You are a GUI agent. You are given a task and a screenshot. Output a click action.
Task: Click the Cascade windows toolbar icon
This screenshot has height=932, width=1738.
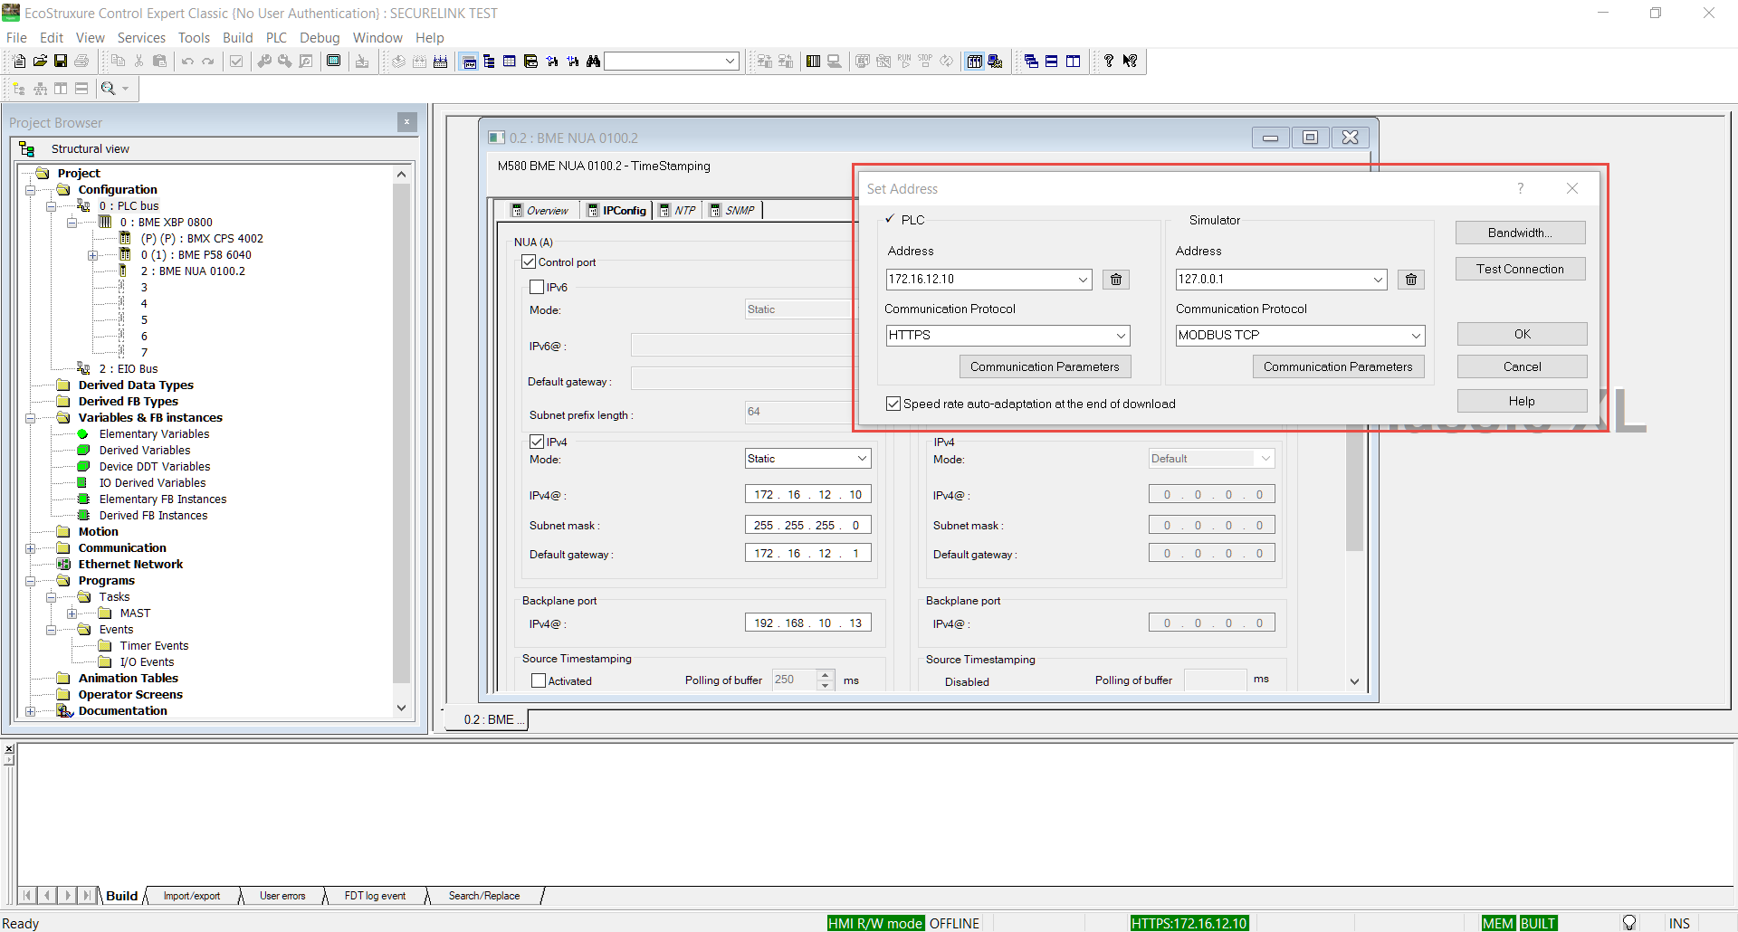click(1031, 62)
